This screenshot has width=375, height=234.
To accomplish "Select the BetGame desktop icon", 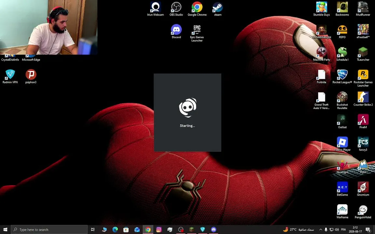I will (x=342, y=188).
